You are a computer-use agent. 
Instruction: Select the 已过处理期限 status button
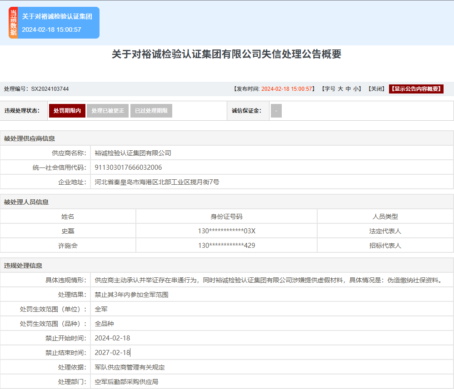[151, 111]
